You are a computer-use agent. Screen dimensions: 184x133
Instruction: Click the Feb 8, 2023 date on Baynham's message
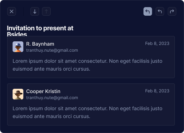[x=157, y=44]
